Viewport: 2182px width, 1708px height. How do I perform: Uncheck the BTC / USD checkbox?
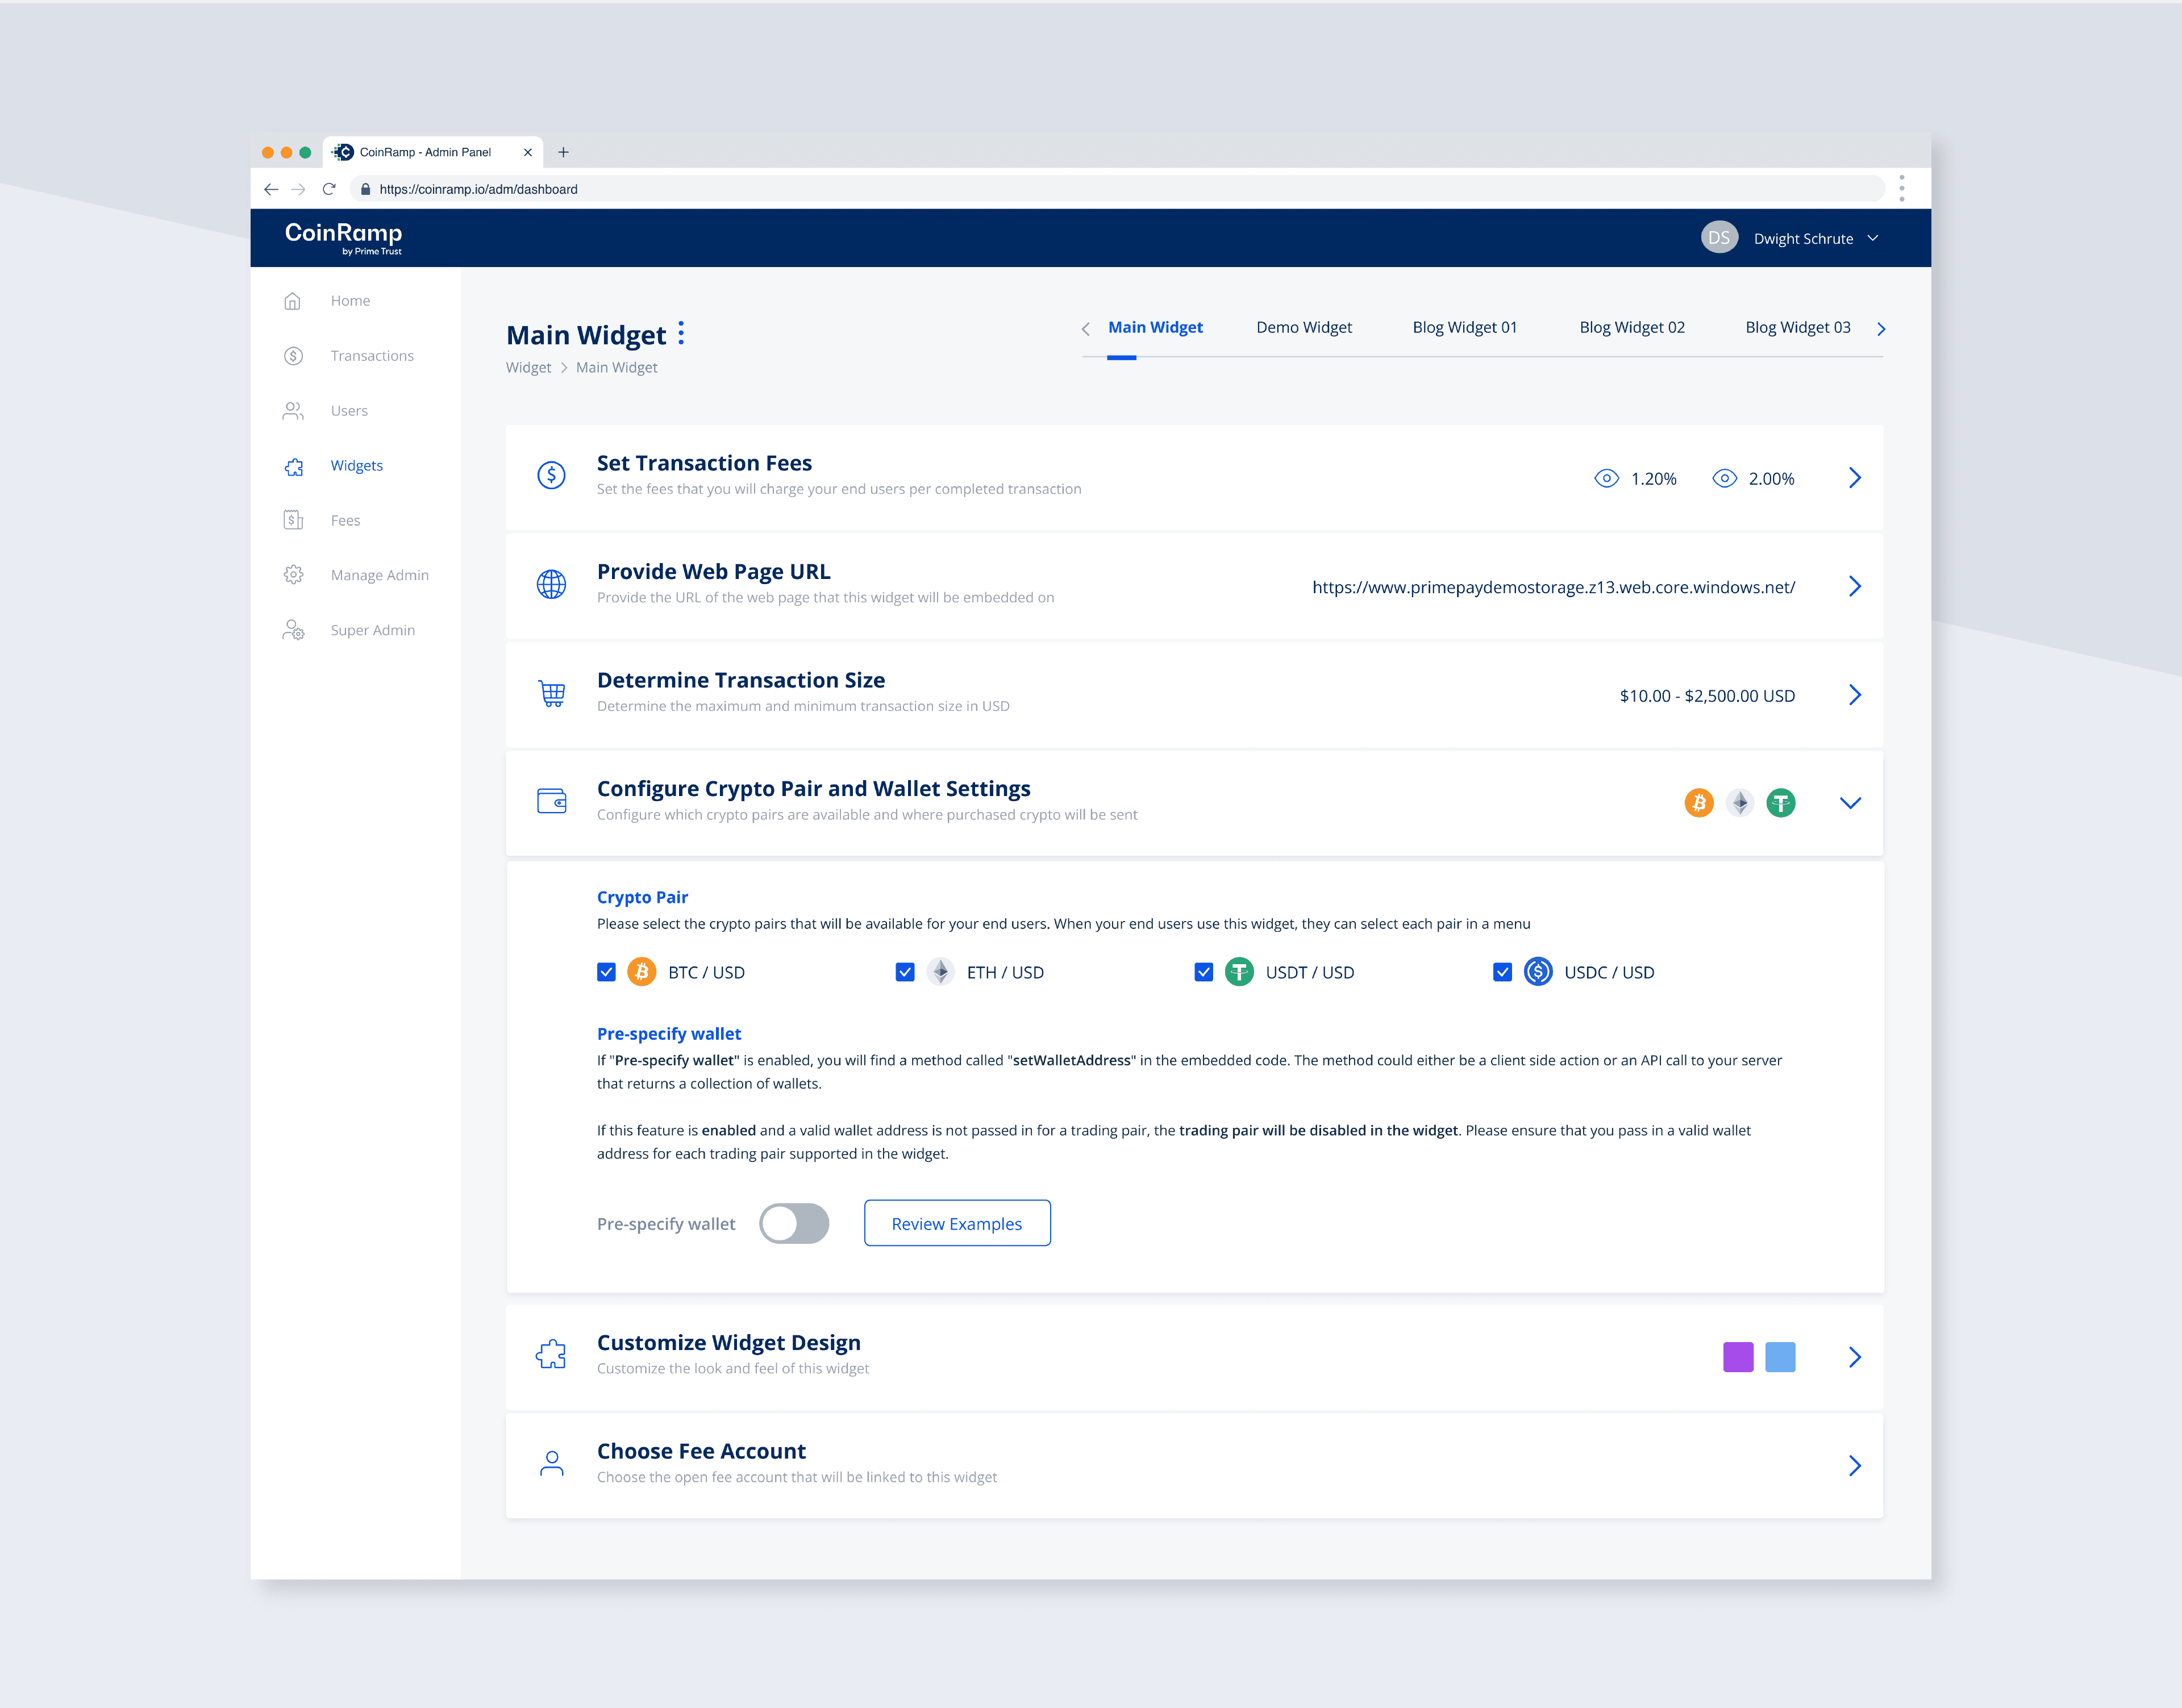click(606, 972)
